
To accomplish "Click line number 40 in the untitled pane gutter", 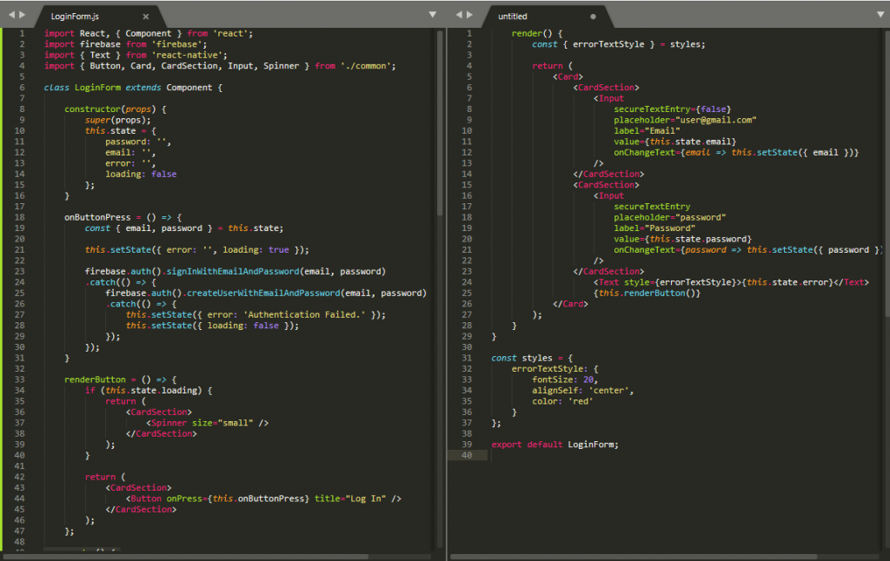I will (x=467, y=456).
